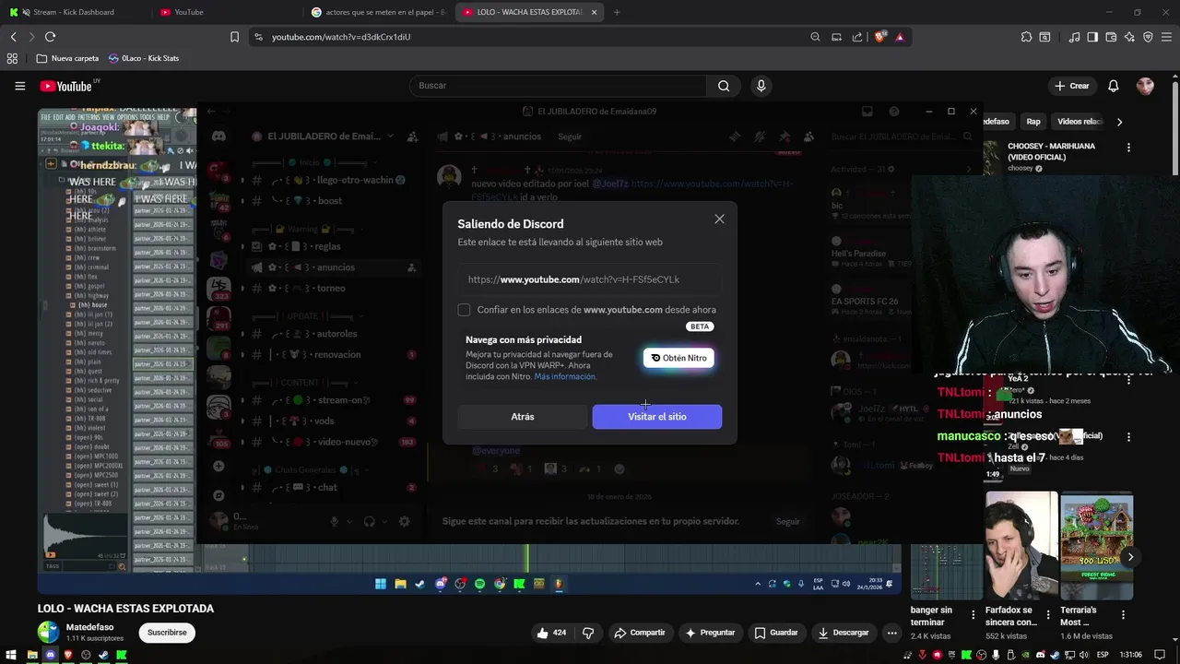Open the music note playlist icon
The image size is (1180, 664).
(x=1074, y=37)
